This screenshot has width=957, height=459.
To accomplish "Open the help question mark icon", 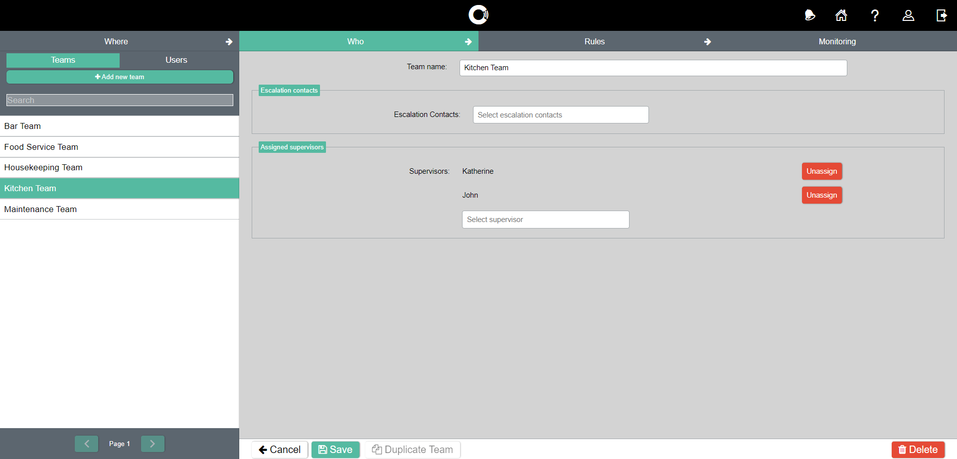I will (x=875, y=15).
